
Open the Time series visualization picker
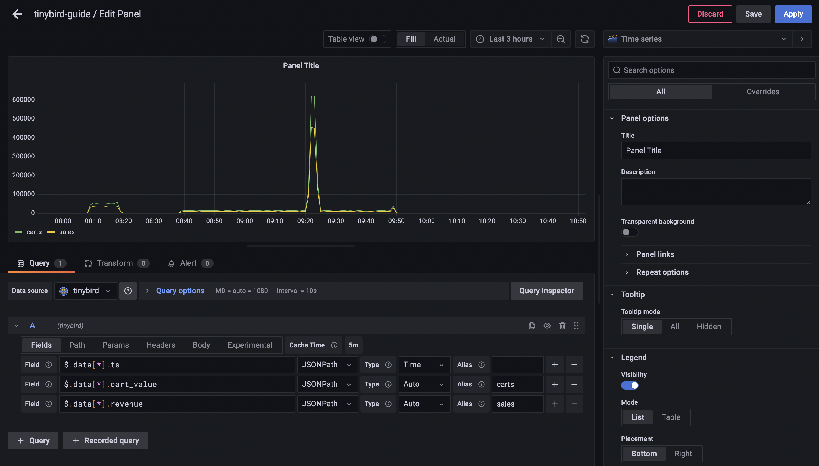698,39
